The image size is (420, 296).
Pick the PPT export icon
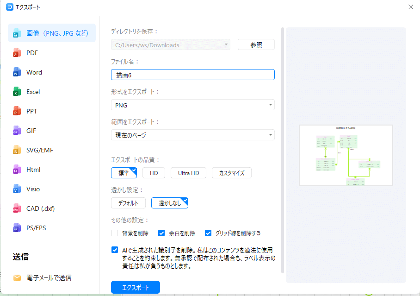(x=17, y=111)
